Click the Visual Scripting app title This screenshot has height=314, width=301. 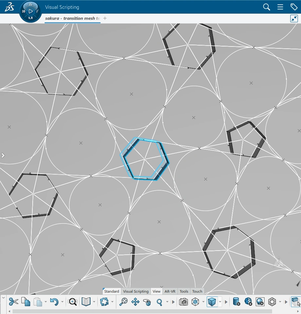[x=62, y=7]
